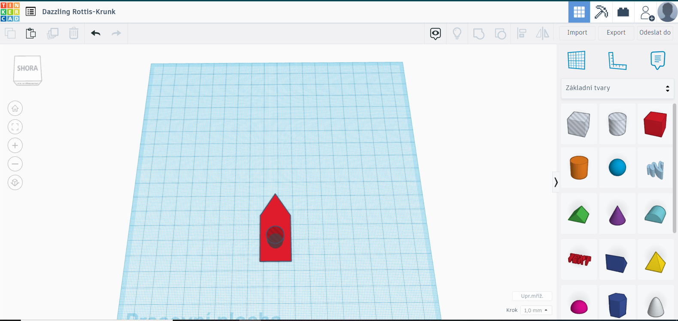This screenshot has height=321, width=678.
Task: Open the Základní tvary shape dropdown
Action: tap(617, 88)
